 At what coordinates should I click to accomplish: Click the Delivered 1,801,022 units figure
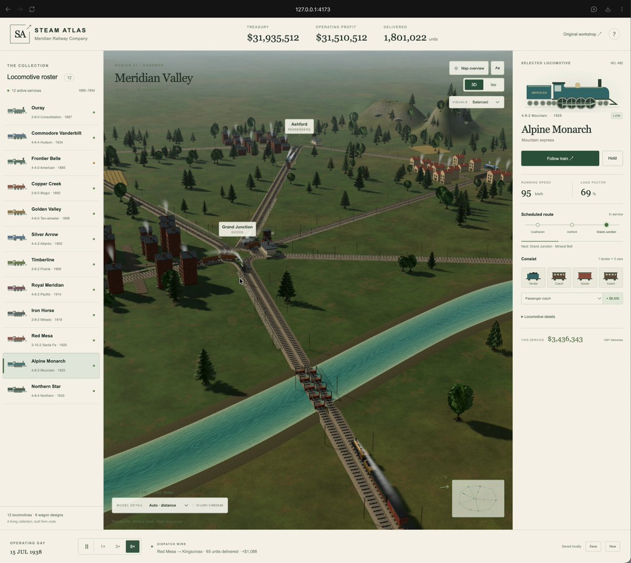[411, 37]
